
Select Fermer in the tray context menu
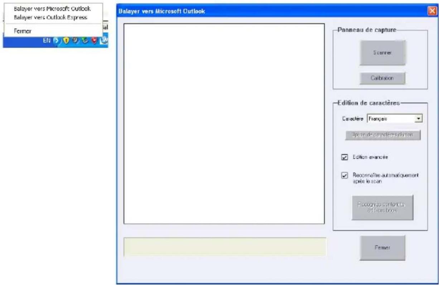23,31
